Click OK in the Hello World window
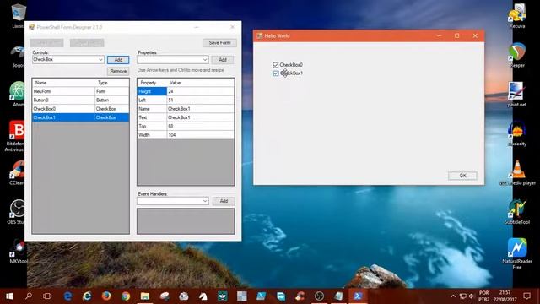This screenshot has height=304, width=540. [462, 176]
